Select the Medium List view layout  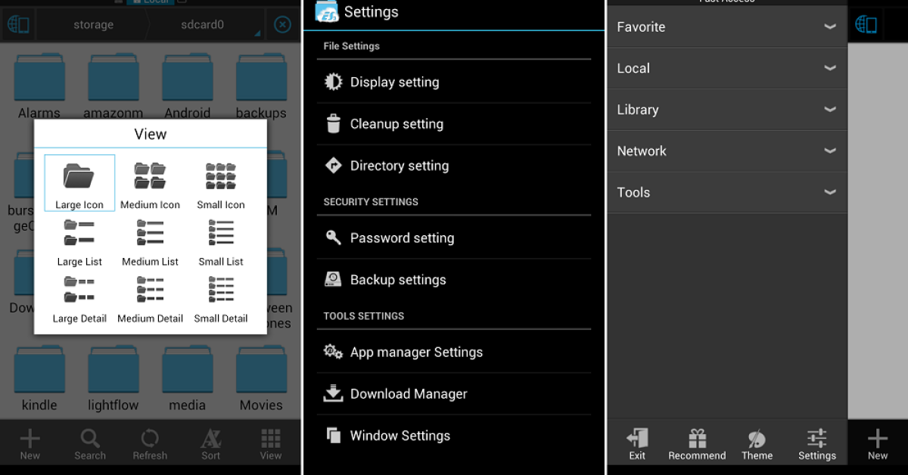150,241
